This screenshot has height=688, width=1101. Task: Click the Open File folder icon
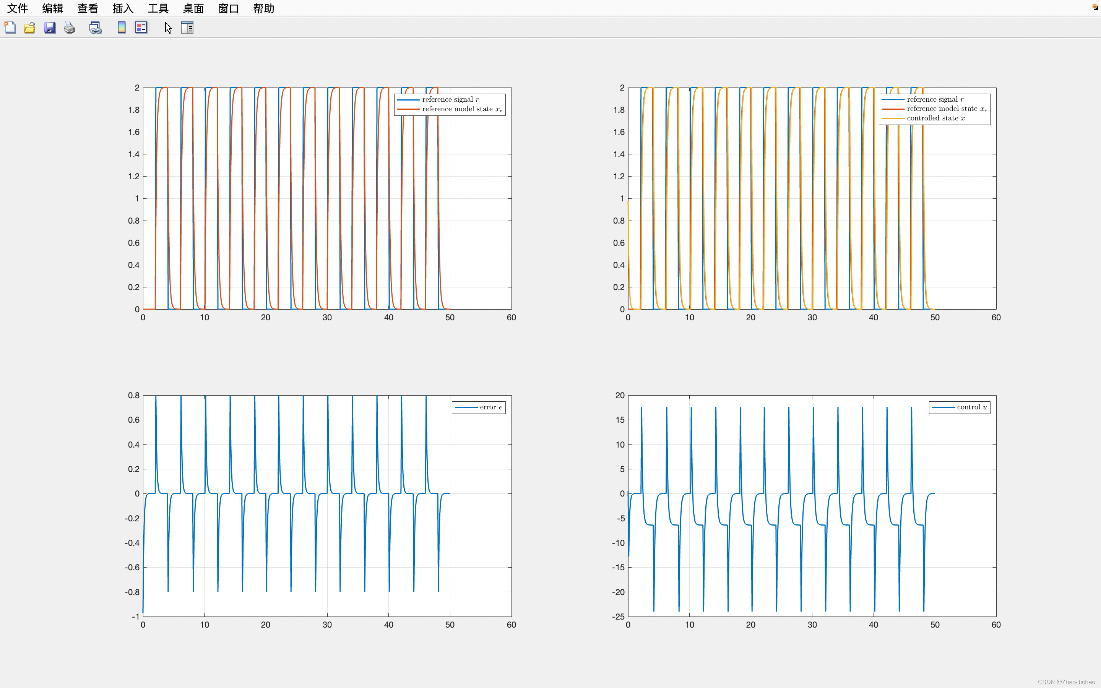(x=29, y=28)
